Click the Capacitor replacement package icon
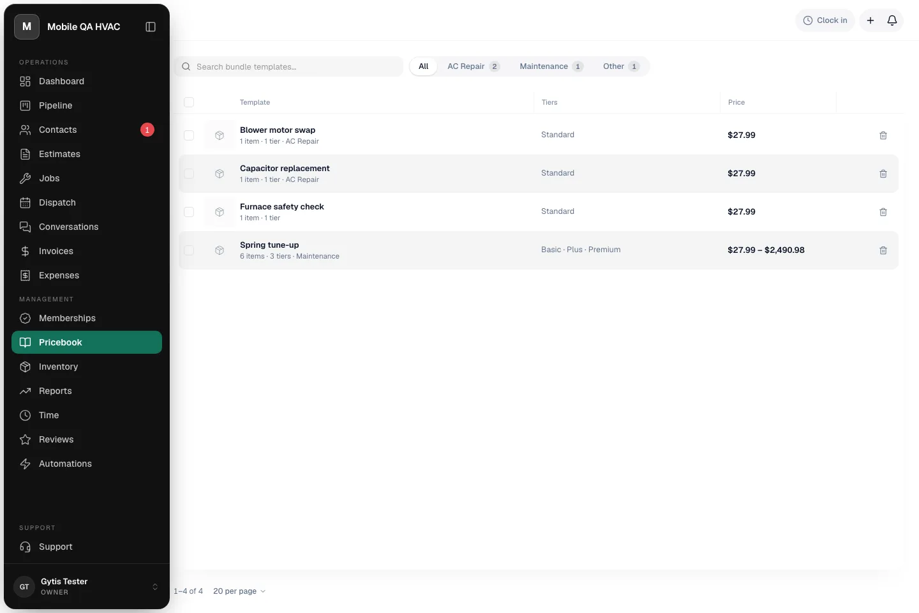The height and width of the screenshot is (613, 919). pos(220,174)
